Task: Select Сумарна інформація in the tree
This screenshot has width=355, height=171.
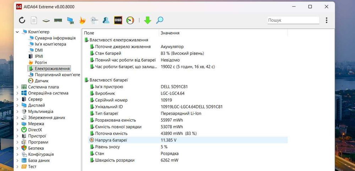Action: coord(55,38)
